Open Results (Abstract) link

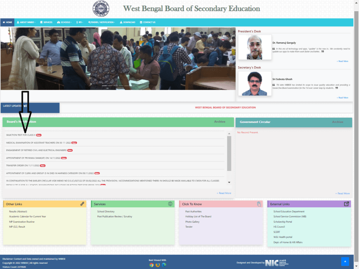[x=18, y=212]
